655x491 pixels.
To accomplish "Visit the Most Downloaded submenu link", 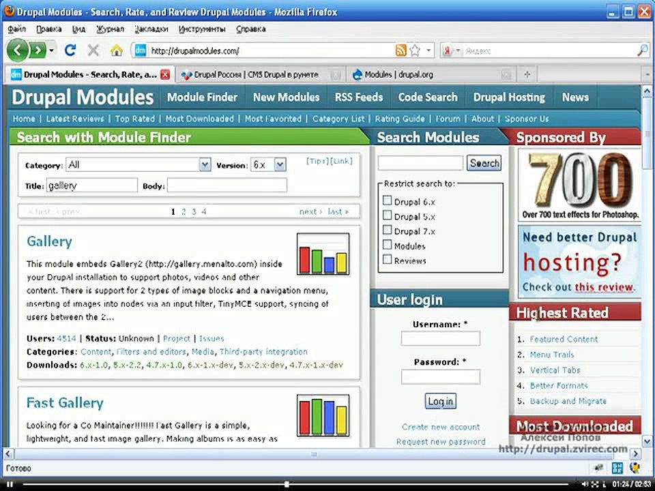I will pos(200,119).
